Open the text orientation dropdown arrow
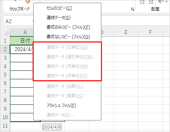The width and height of the screenshot is (170, 132). [x=166, y=1]
